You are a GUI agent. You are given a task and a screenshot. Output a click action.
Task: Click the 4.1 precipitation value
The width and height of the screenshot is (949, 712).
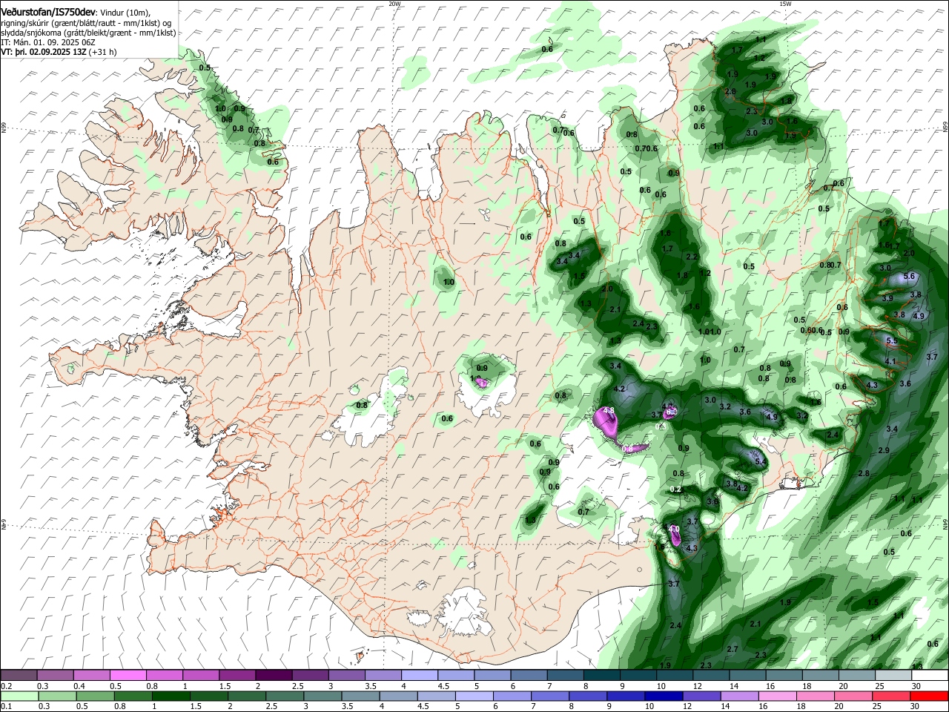[x=890, y=362]
